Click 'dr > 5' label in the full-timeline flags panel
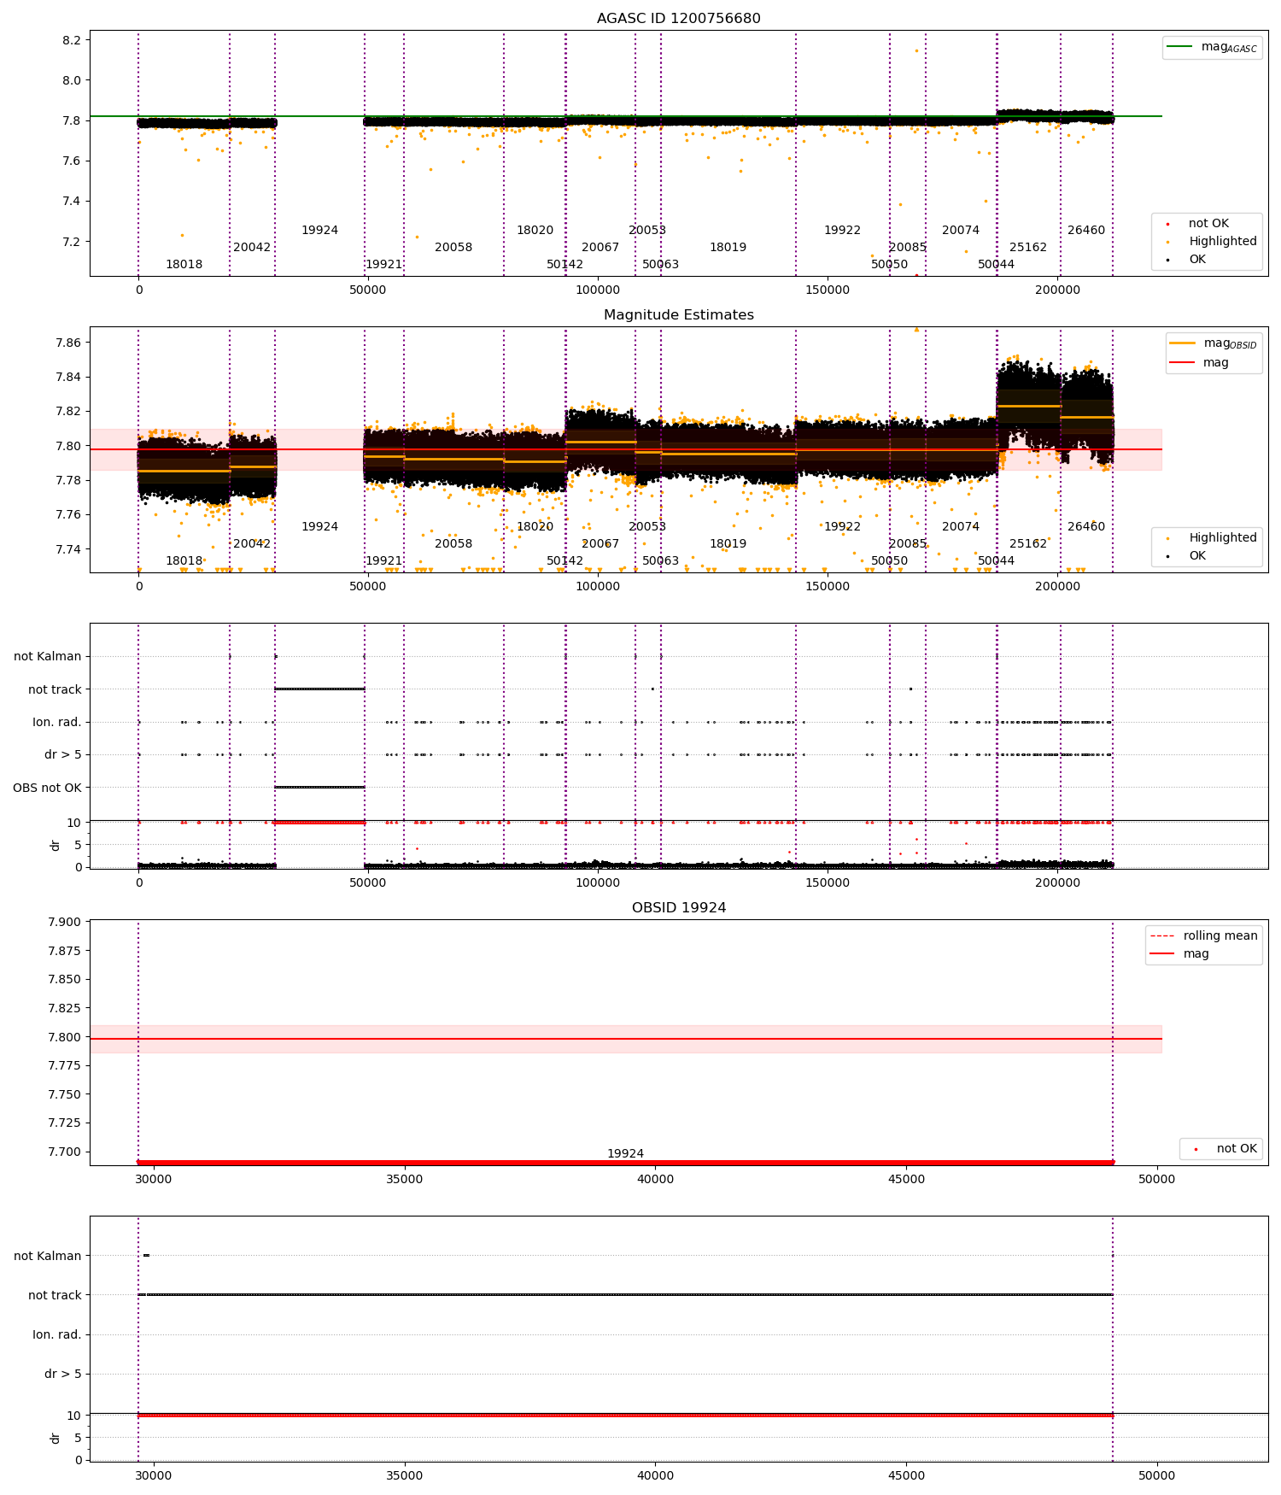 pyautogui.click(x=63, y=755)
